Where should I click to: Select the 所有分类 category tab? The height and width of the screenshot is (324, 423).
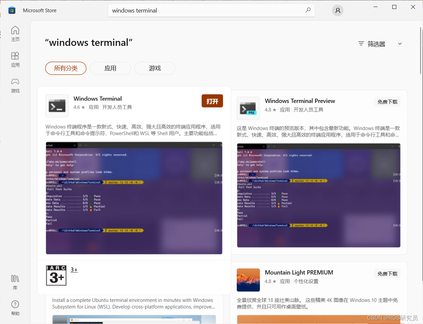(x=66, y=68)
